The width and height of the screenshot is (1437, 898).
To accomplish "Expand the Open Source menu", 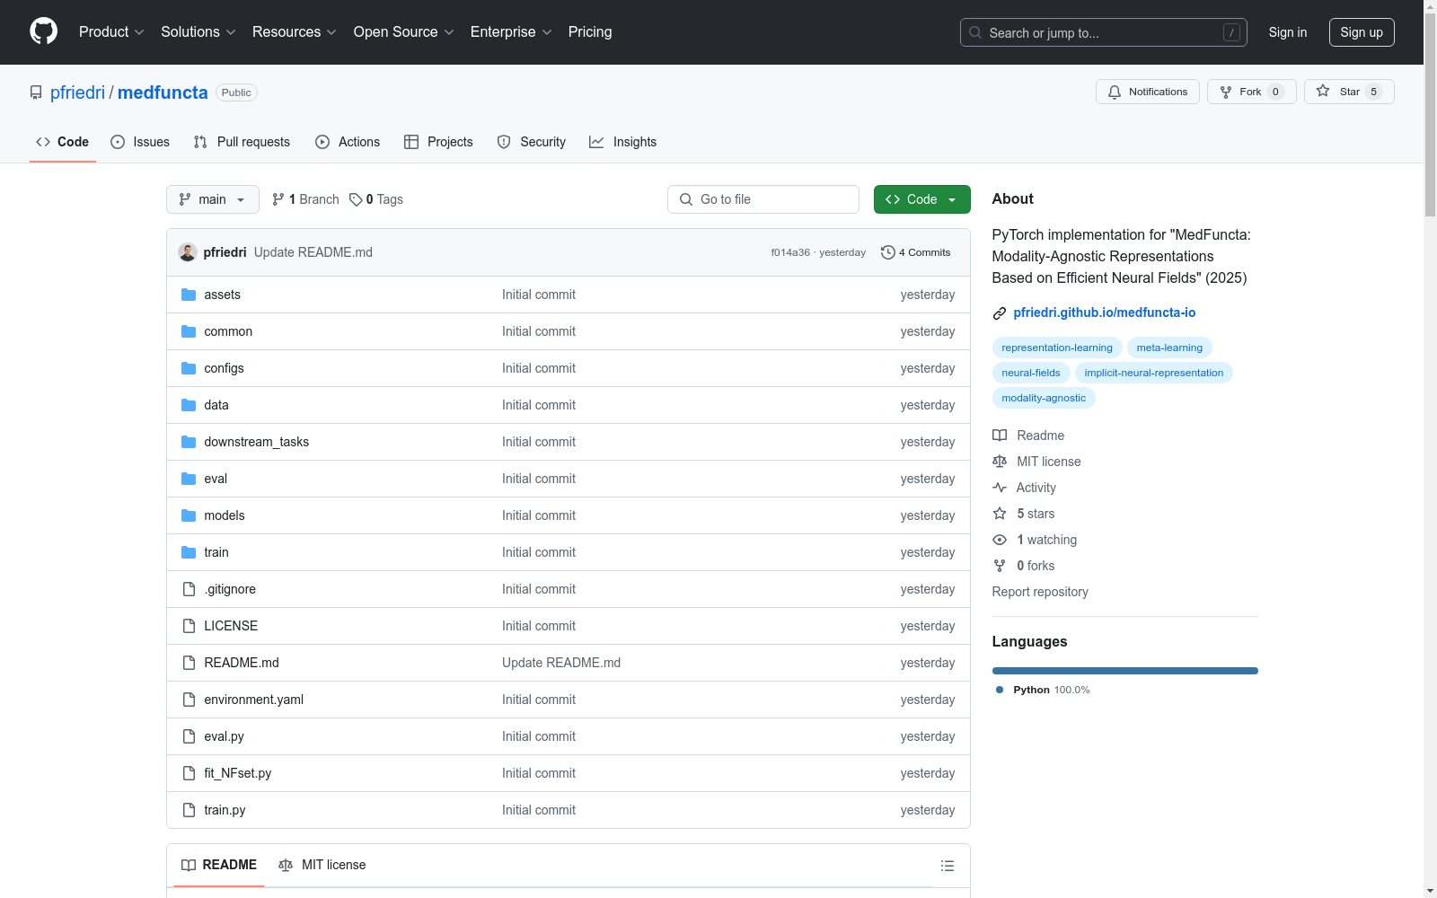I will tap(404, 31).
